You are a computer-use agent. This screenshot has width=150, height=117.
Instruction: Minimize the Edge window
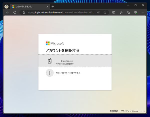coord(128,5)
